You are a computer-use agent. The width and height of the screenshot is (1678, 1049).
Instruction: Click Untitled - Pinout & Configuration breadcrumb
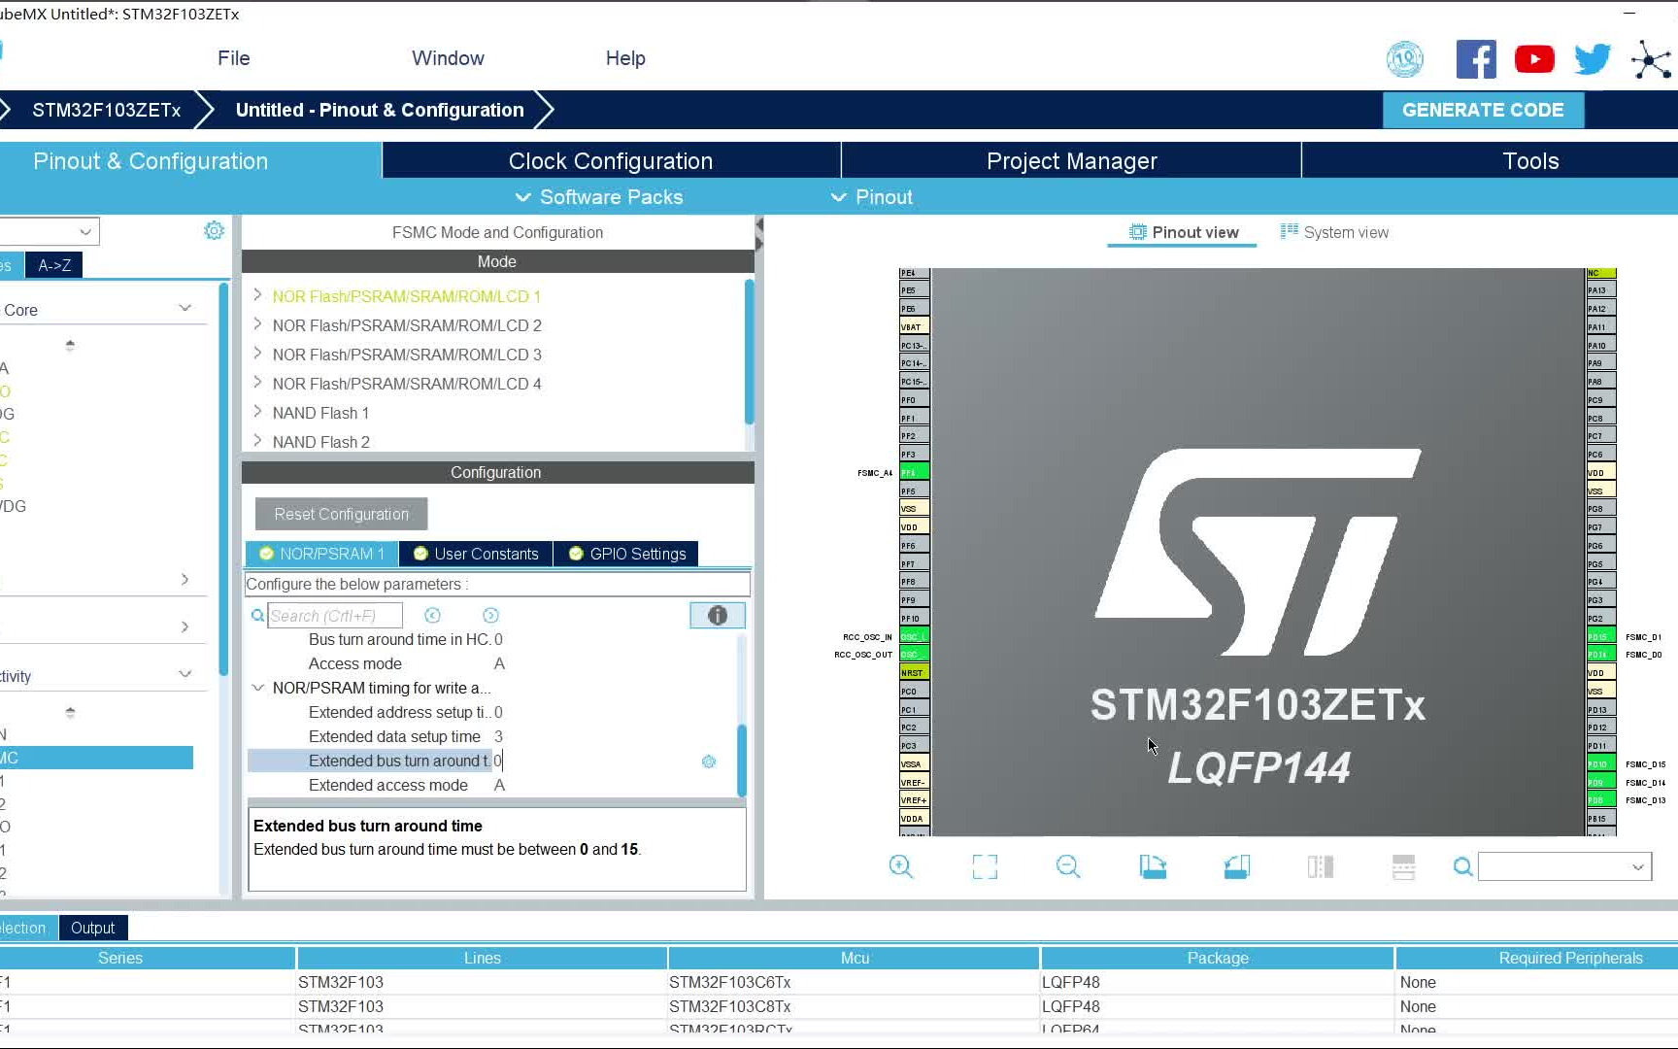coord(380,110)
